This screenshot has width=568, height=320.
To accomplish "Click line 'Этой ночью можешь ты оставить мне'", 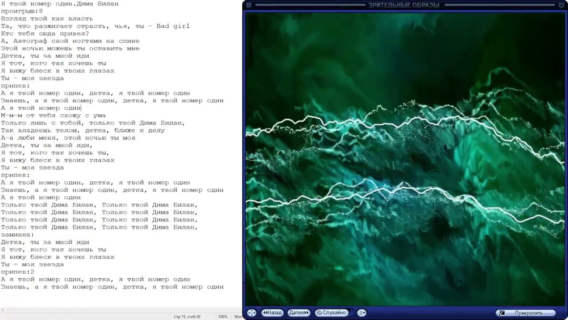I will tap(70, 48).
